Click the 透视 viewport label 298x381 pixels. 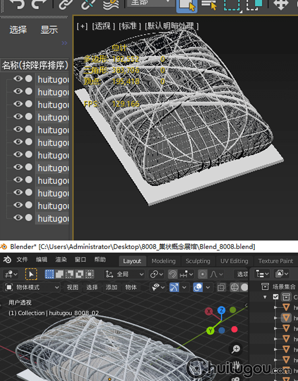pyautogui.click(x=103, y=26)
